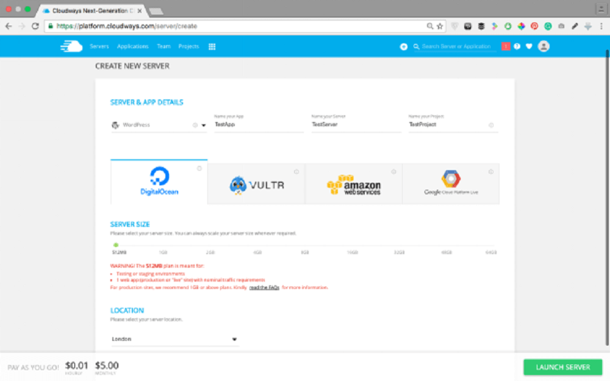610x381 pixels.
Task: Click the browser address bar URL
Action: pos(127,26)
